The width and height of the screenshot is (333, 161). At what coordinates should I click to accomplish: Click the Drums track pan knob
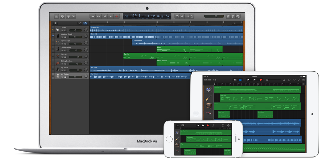(x=86, y=30)
